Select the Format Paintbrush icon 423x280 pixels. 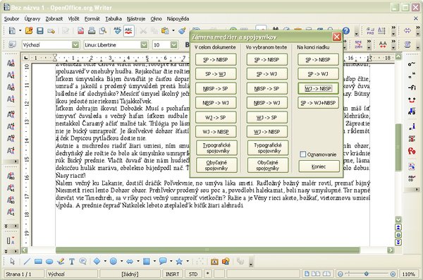tap(183, 30)
